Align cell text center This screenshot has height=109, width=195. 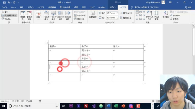tap(140, 15)
